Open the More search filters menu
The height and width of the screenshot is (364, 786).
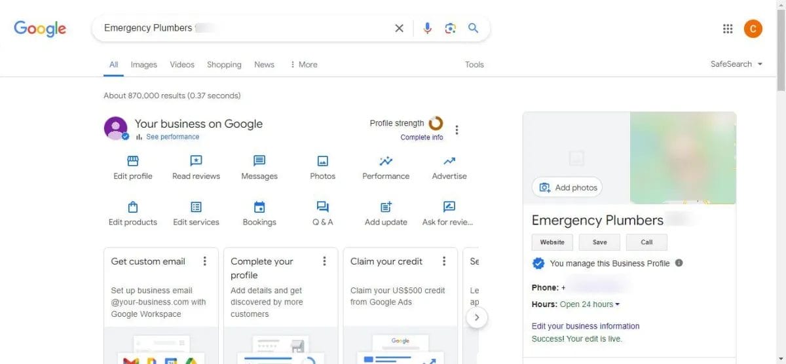click(x=303, y=65)
